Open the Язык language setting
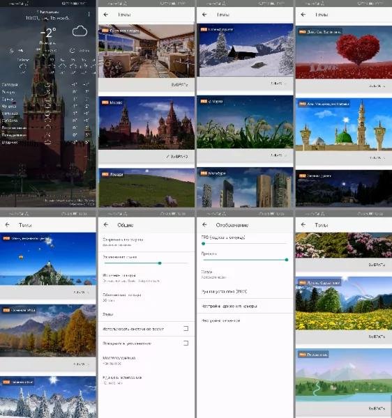 (146, 314)
